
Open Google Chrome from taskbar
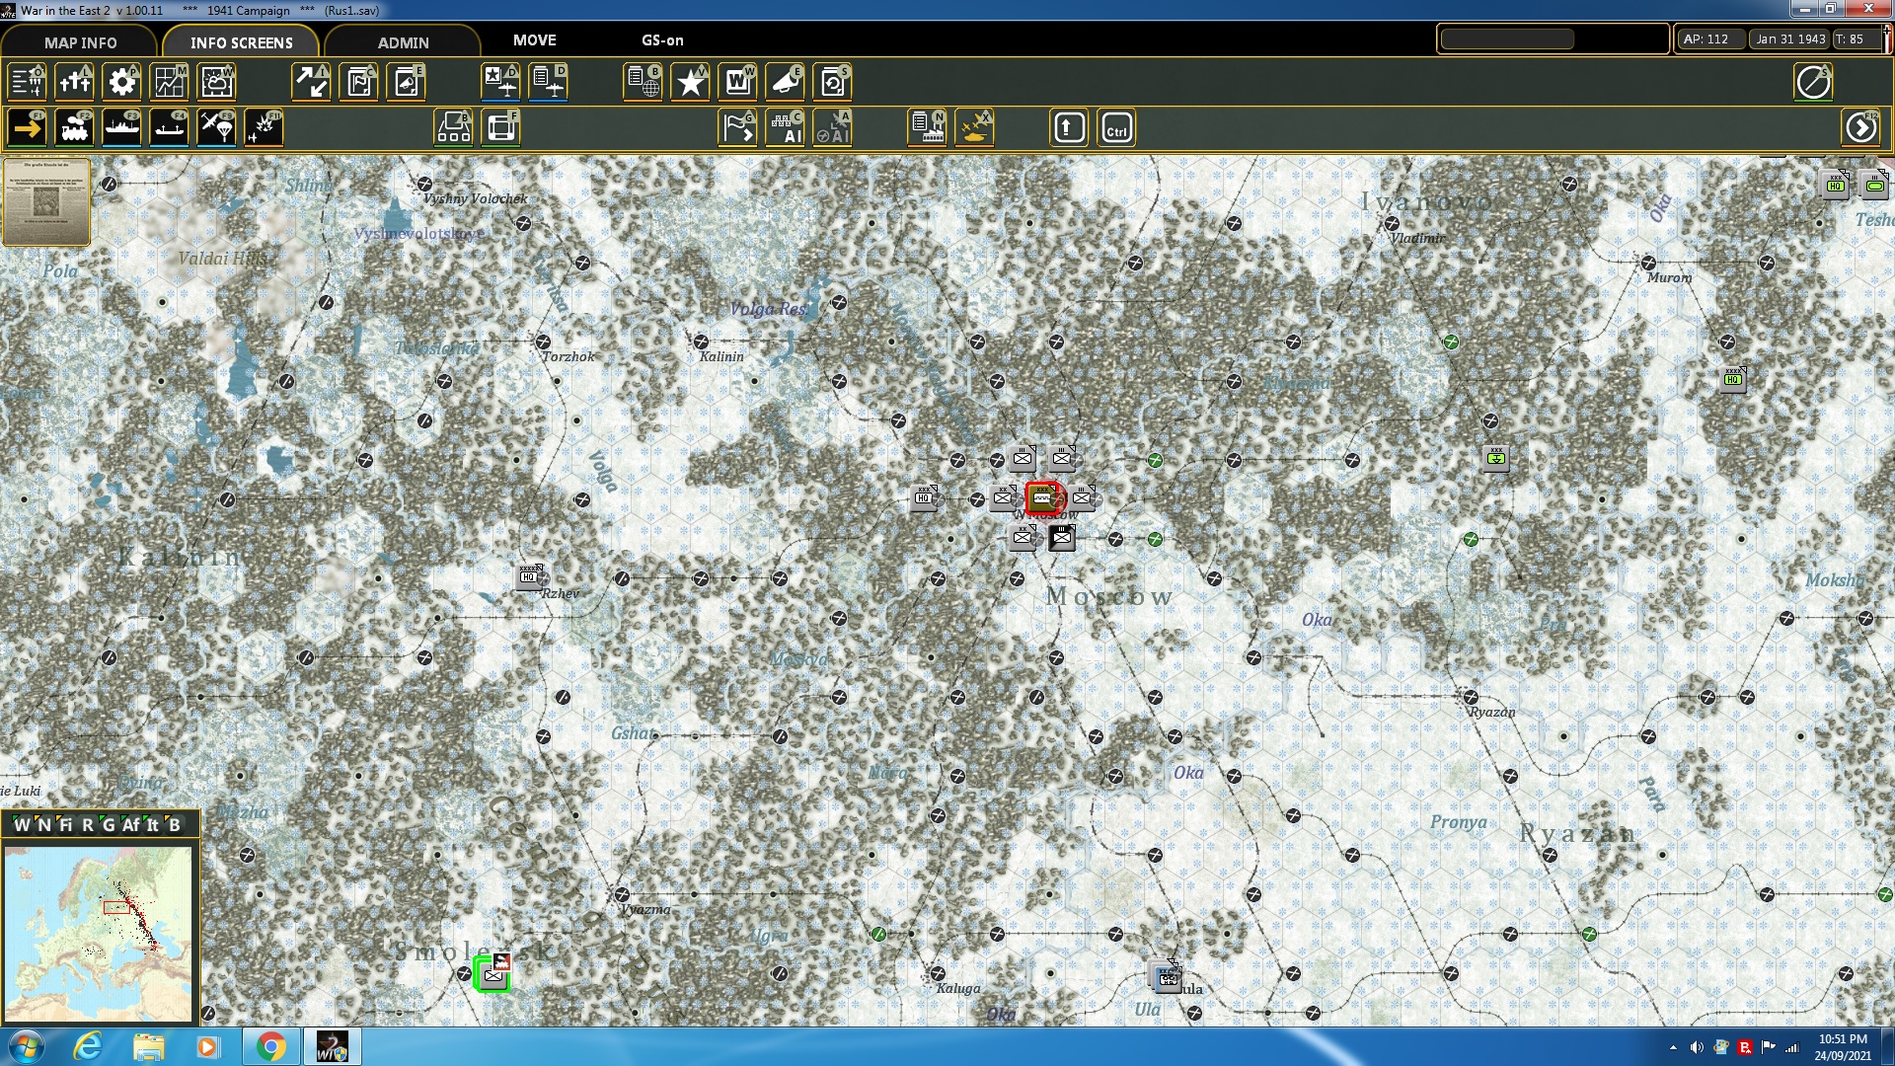point(270,1046)
